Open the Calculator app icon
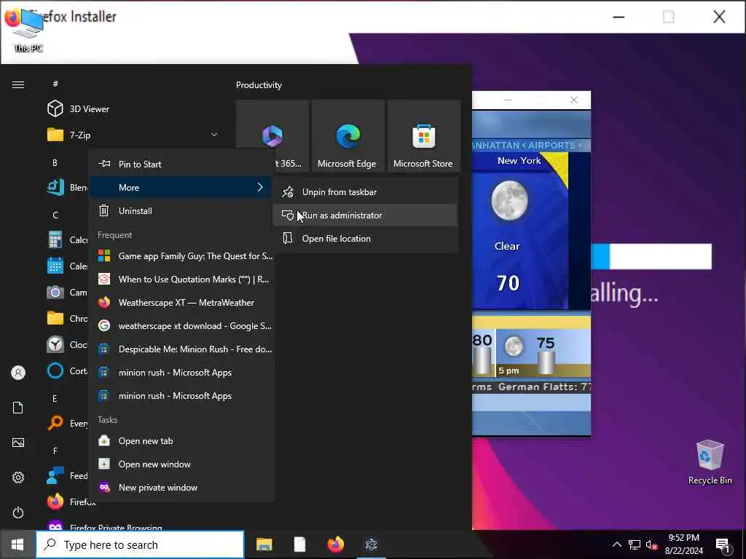The height and width of the screenshot is (559, 746). point(55,239)
